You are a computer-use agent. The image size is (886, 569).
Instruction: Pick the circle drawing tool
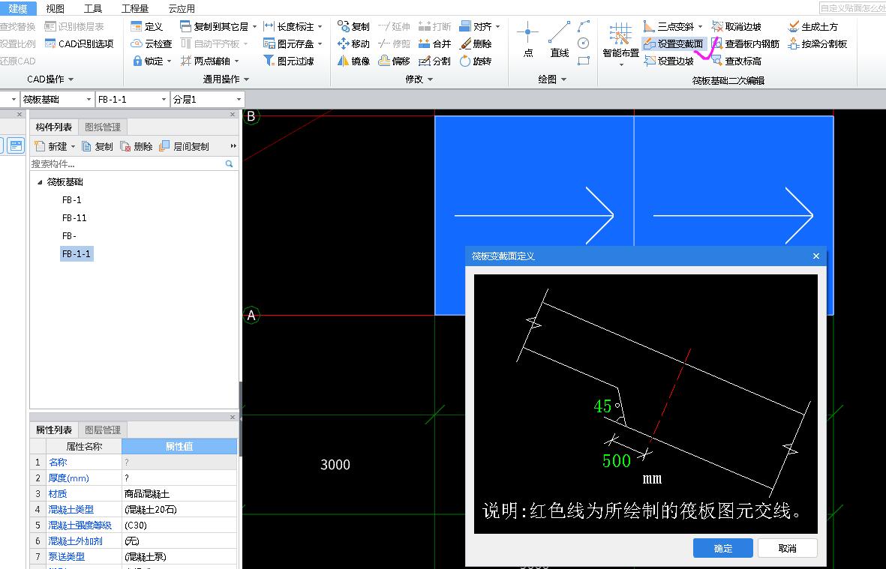click(x=584, y=43)
